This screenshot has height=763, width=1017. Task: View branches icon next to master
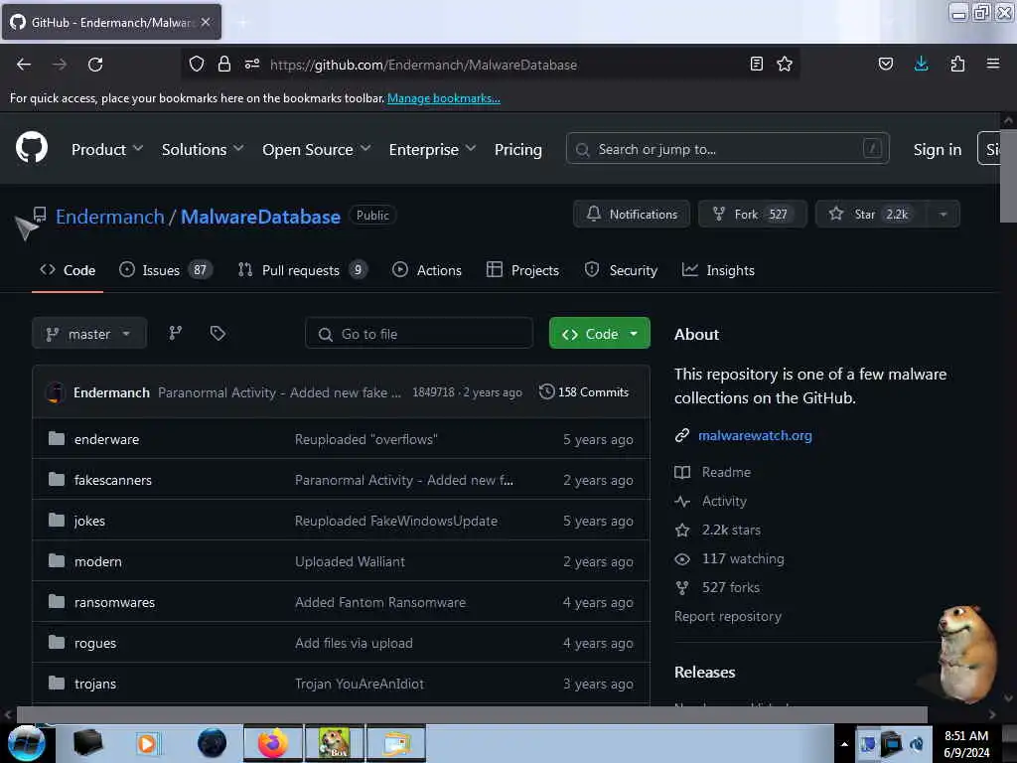point(175,334)
